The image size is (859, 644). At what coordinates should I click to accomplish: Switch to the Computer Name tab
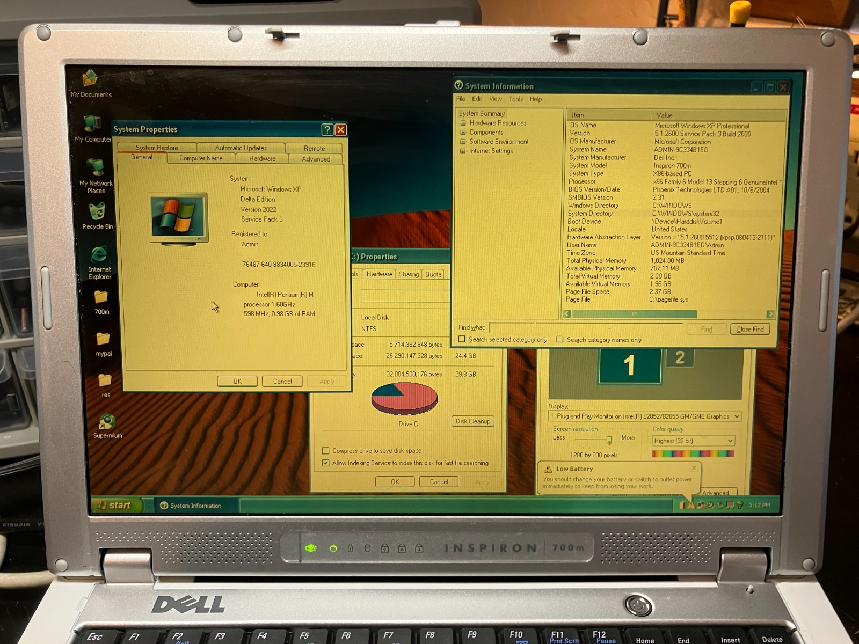201,158
